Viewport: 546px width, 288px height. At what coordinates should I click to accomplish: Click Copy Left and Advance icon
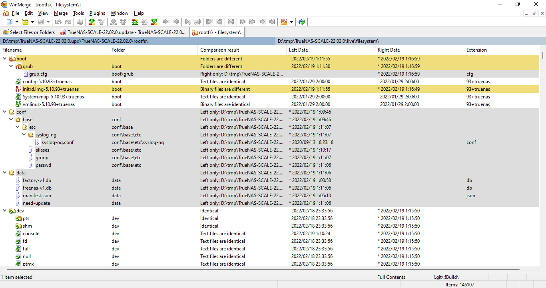point(197,22)
